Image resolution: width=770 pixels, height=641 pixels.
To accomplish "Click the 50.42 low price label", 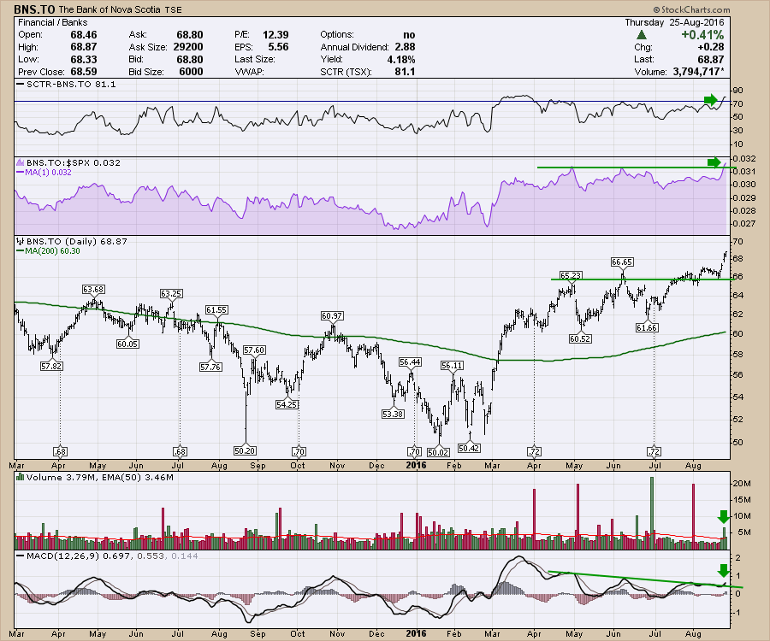I will pyautogui.click(x=469, y=448).
